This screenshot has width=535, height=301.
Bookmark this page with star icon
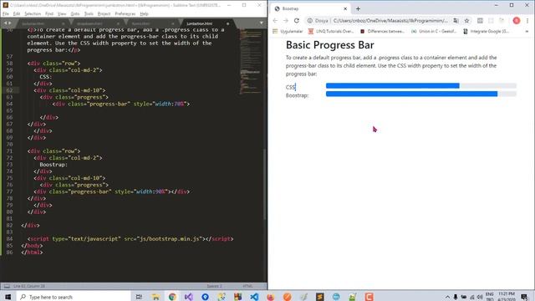pos(466,20)
